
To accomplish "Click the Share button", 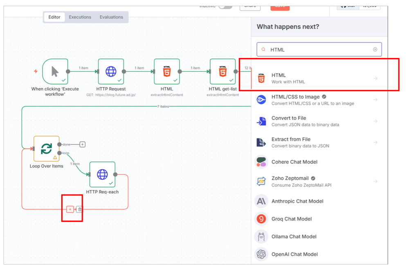I will click(x=250, y=6).
